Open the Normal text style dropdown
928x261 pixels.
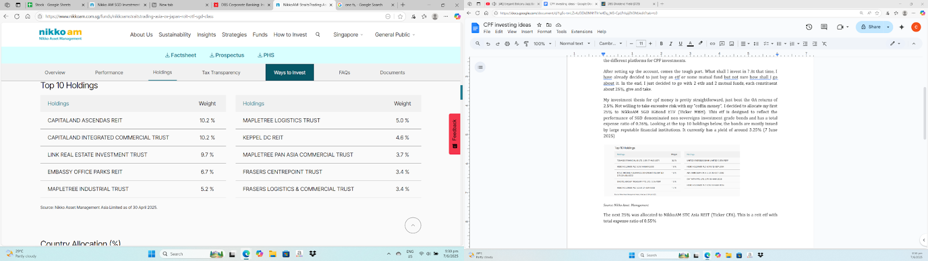coord(575,43)
